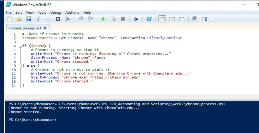The image size is (259, 133).
Task: Toggle Show Script Pane Right layout
Action: [x=172, y=19]
